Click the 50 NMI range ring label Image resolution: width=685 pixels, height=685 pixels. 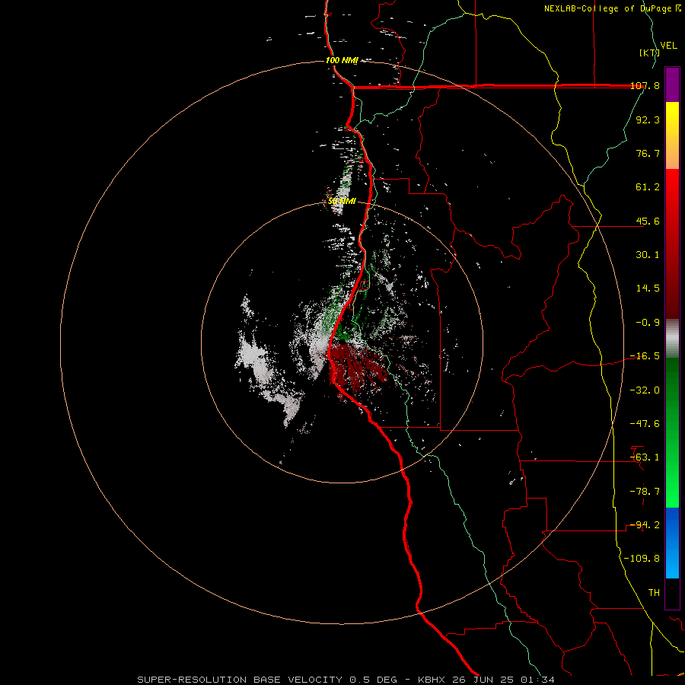[x=342, y=202]
